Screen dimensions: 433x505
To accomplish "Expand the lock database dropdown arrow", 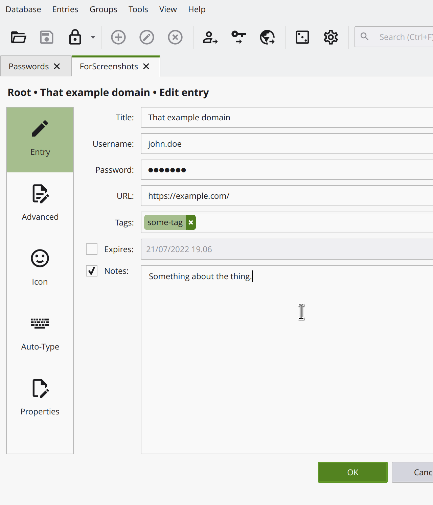I will pyautogui.click(x=93, y=37).
